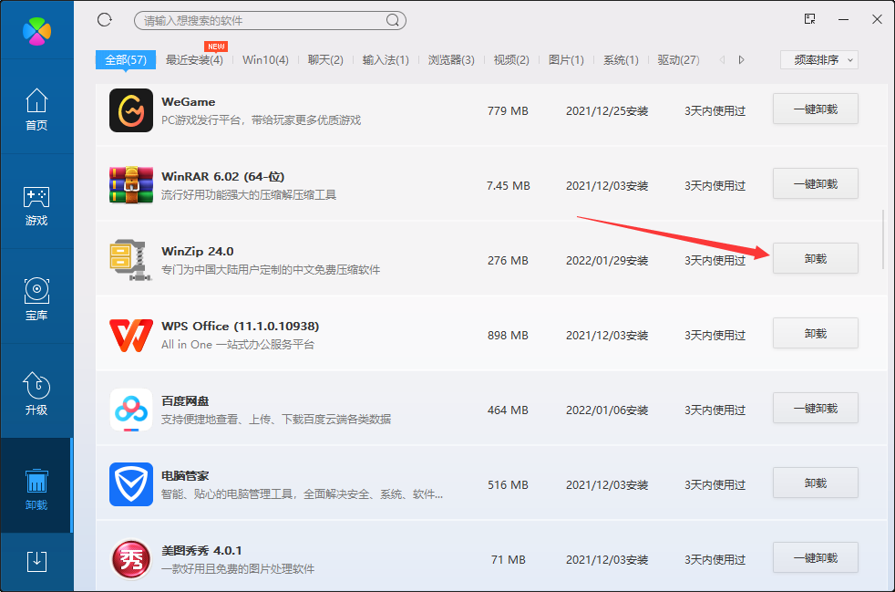Click the 美图秀秀 4.0.1 title
Screen dimensions: 895x592
click(201, 551)
